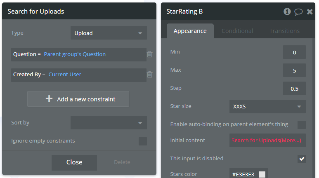Screen dimensions: 319x178
Task: Open the Star size XXXS dropdown
Action: point(267,106)
